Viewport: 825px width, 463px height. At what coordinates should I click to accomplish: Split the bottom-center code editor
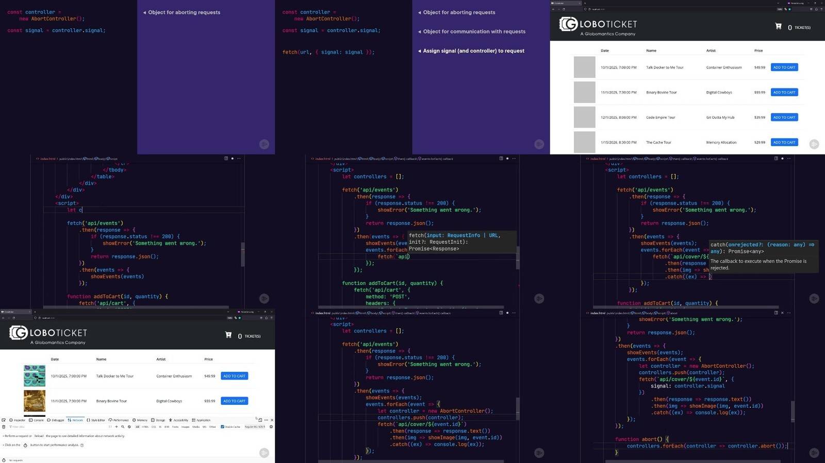501,313
